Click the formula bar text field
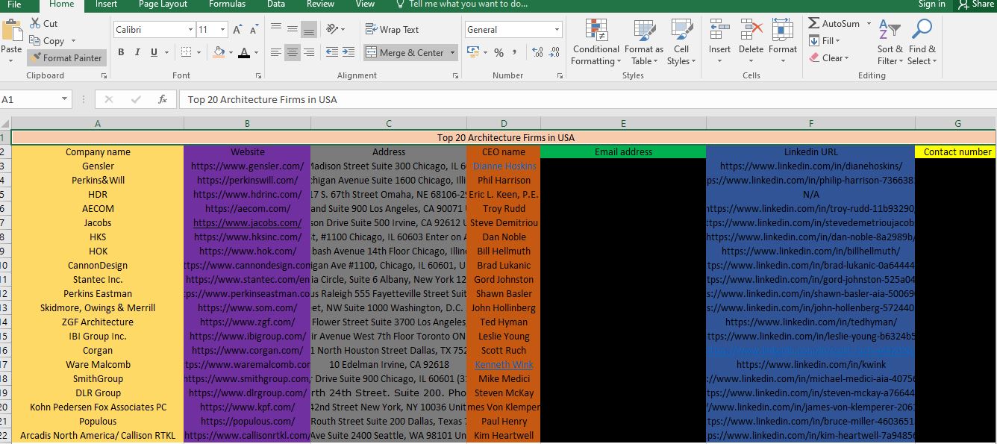 tap(587, 99)
